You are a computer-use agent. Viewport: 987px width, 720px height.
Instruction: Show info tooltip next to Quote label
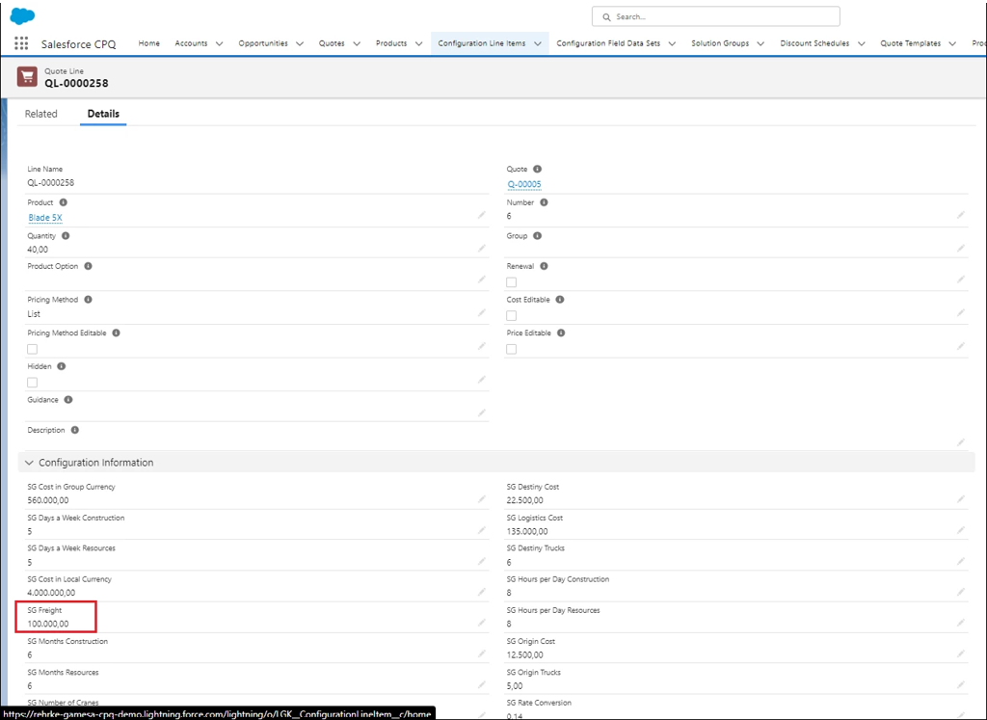pyautogui.click(x=537, y=170)
